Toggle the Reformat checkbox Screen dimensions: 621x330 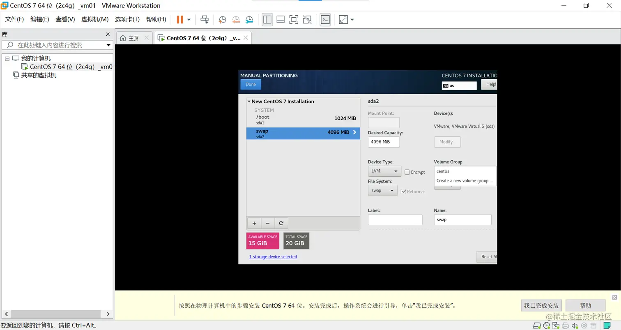pos(403,192)
